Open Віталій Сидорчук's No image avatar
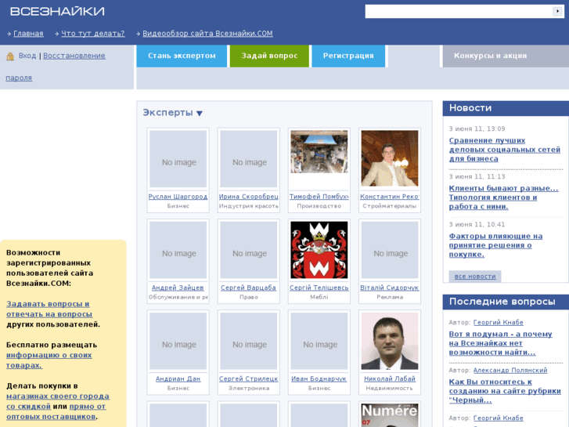Viewport: 569px width, 427px height. pos(390,250)
